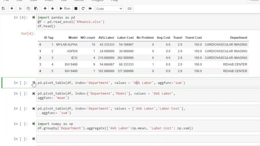Paste cells below icon
The width and height of the screenshot is (260, 146).
pos(36,9)
